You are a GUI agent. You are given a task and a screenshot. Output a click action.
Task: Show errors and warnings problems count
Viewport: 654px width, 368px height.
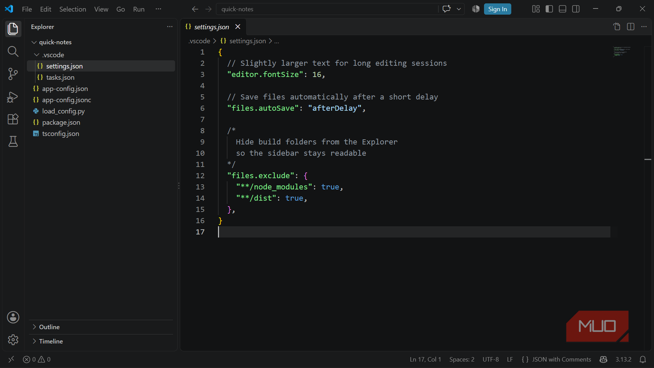(36, 359)
